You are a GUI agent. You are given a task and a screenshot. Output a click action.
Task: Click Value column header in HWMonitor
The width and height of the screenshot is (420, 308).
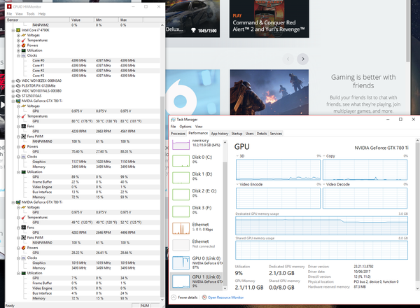[82, 20]
